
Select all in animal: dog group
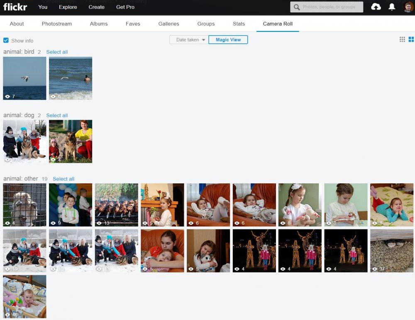57,115
